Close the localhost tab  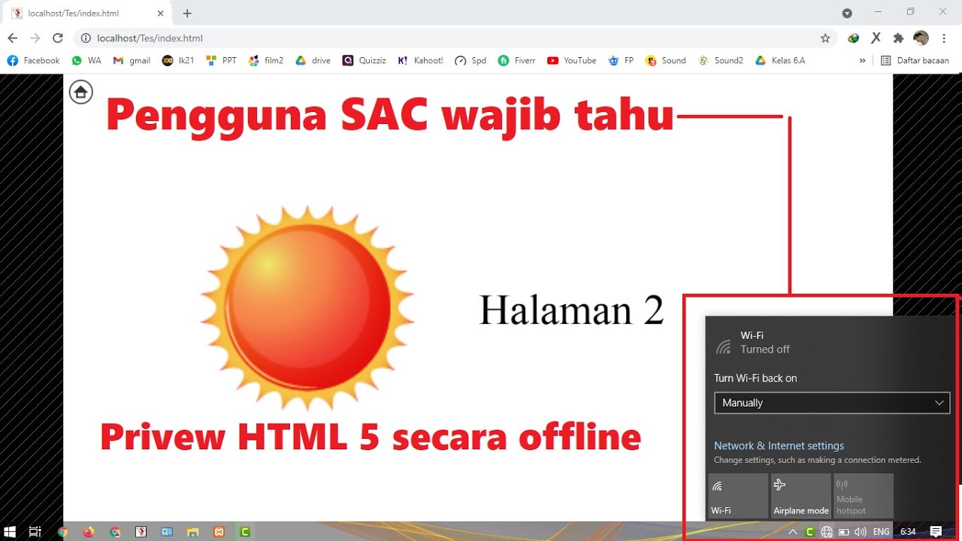click(x=160, y=14)
